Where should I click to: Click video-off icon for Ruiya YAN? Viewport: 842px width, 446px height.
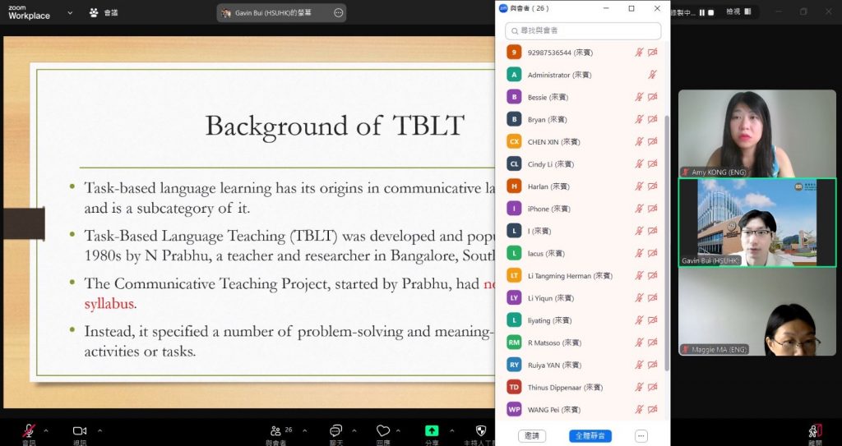point(652,365)
